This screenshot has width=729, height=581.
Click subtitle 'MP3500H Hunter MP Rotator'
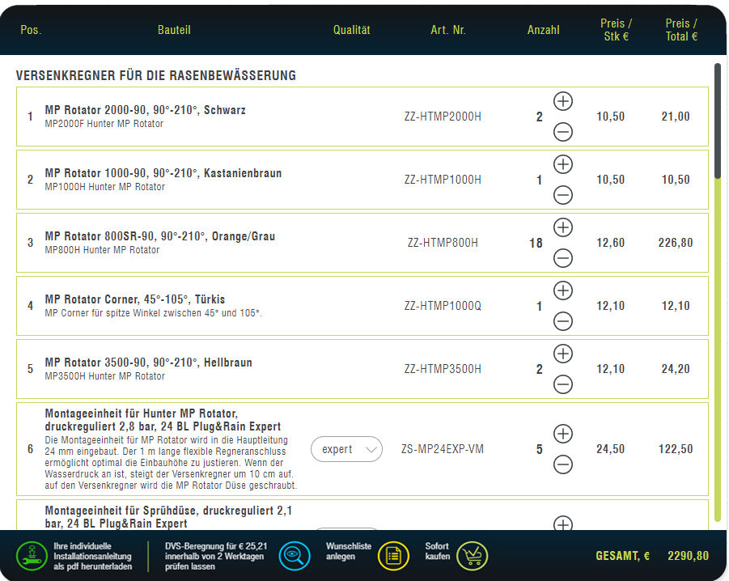104,377
